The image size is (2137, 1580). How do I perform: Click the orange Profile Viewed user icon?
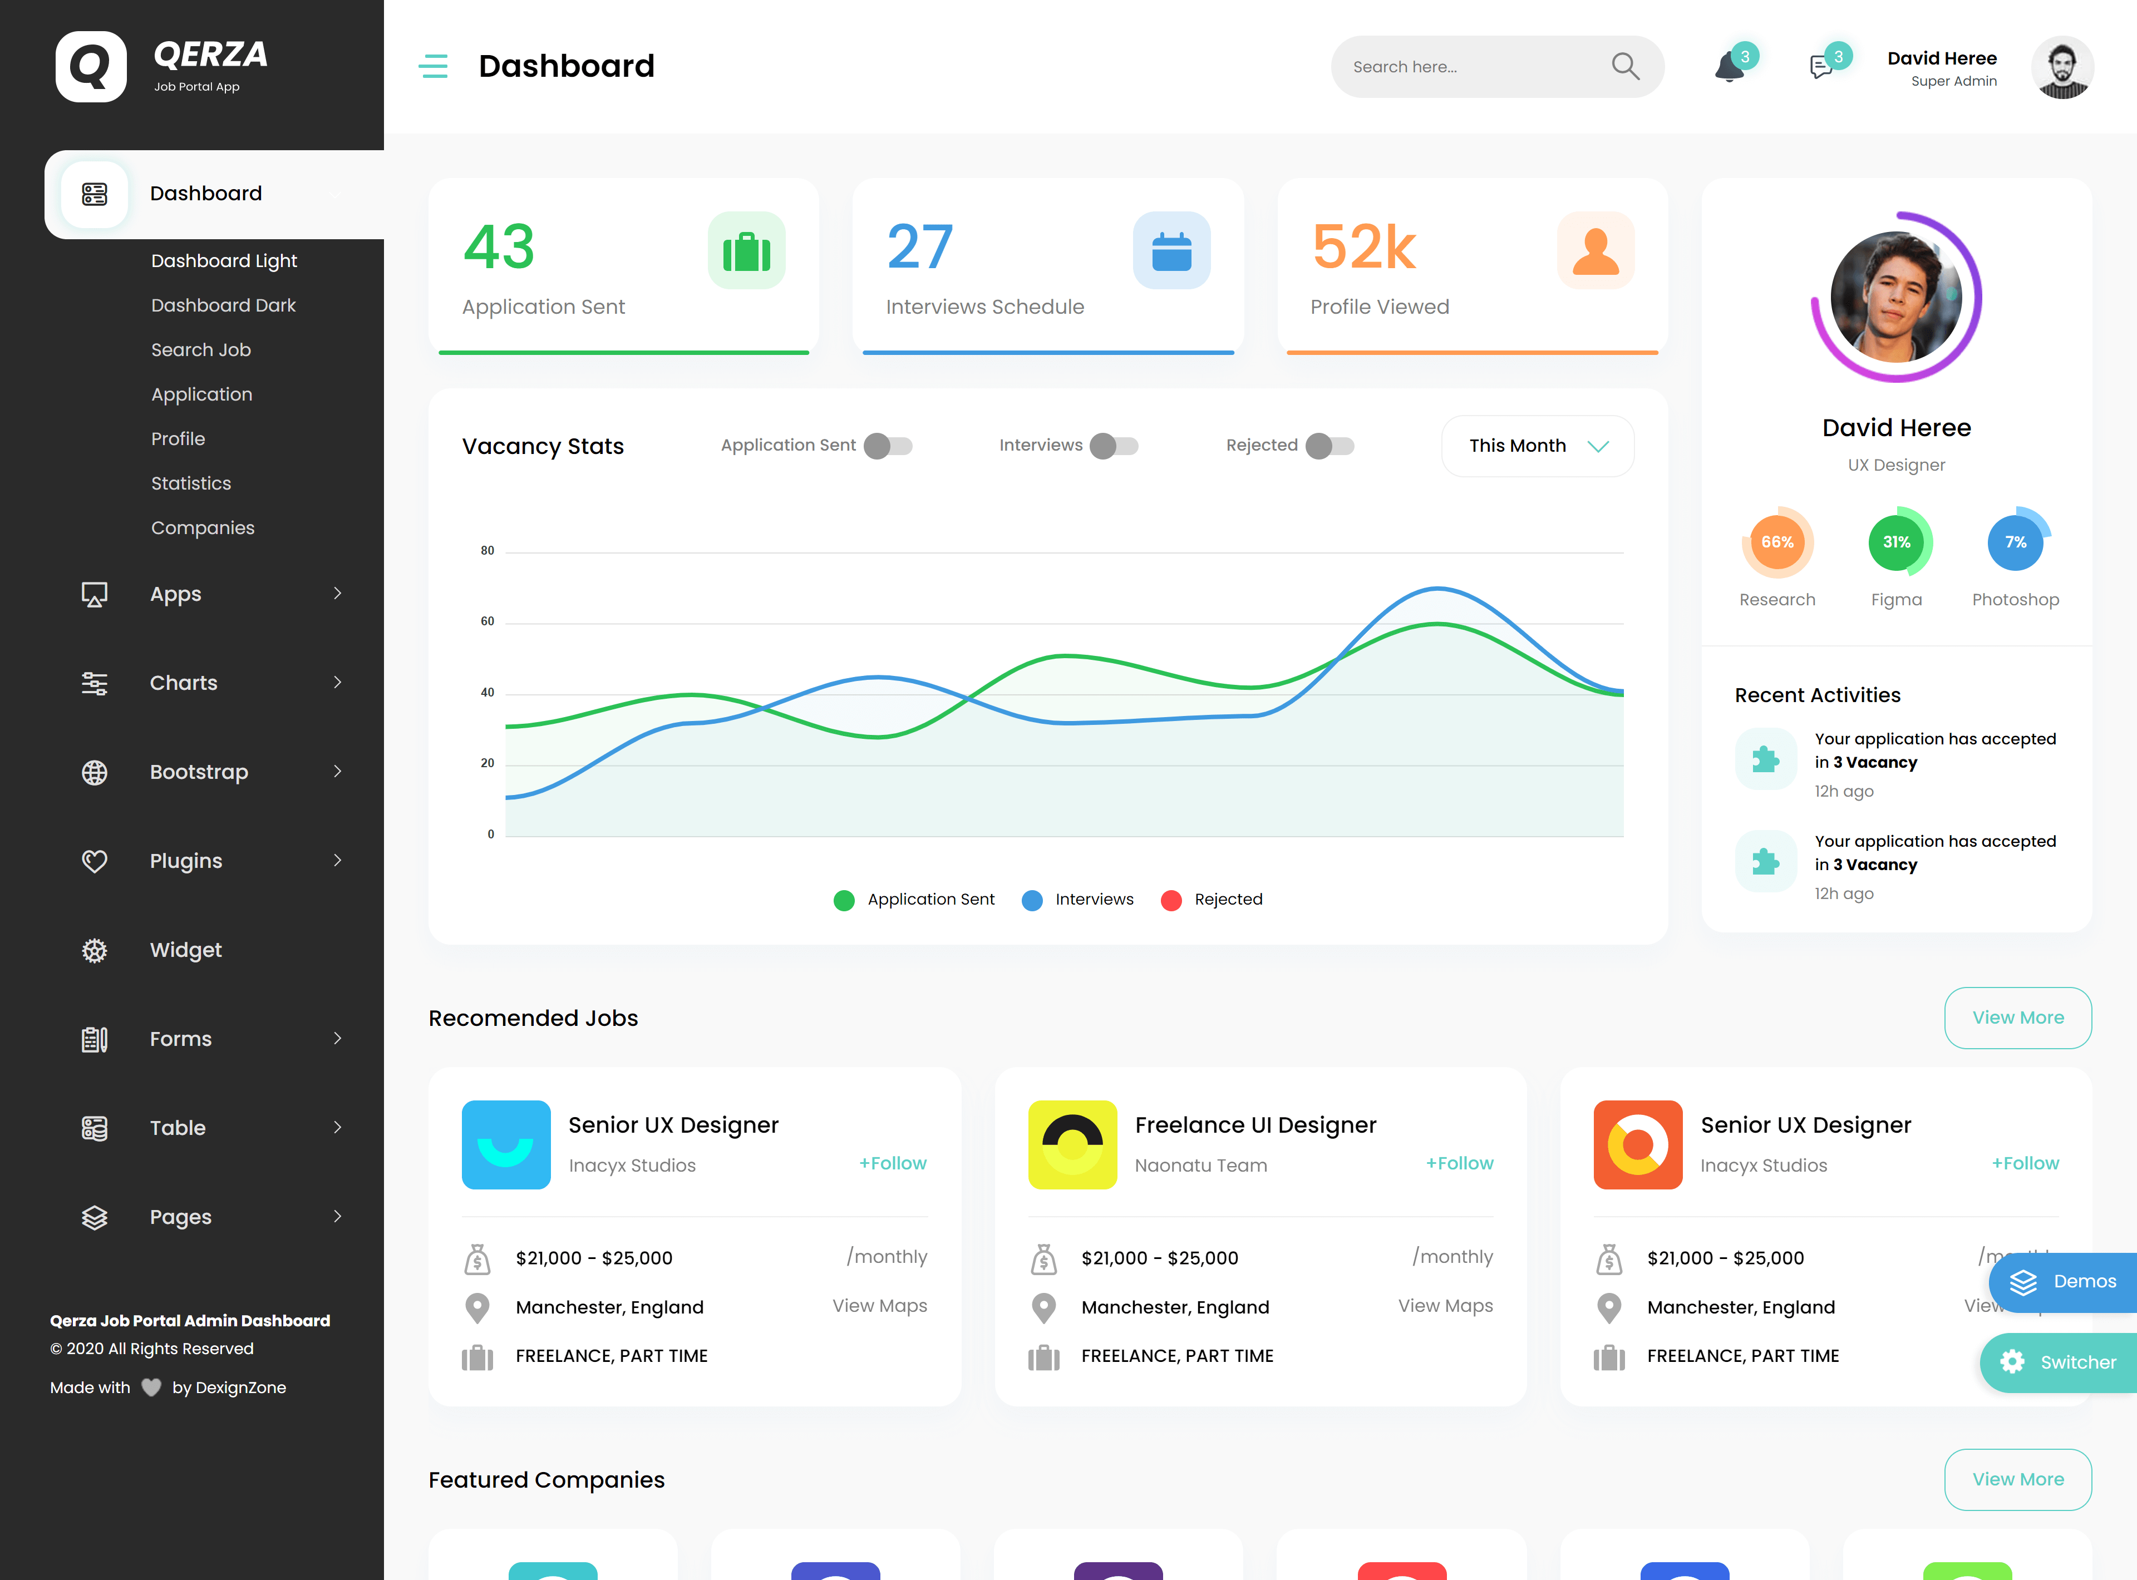(1594, 250)
